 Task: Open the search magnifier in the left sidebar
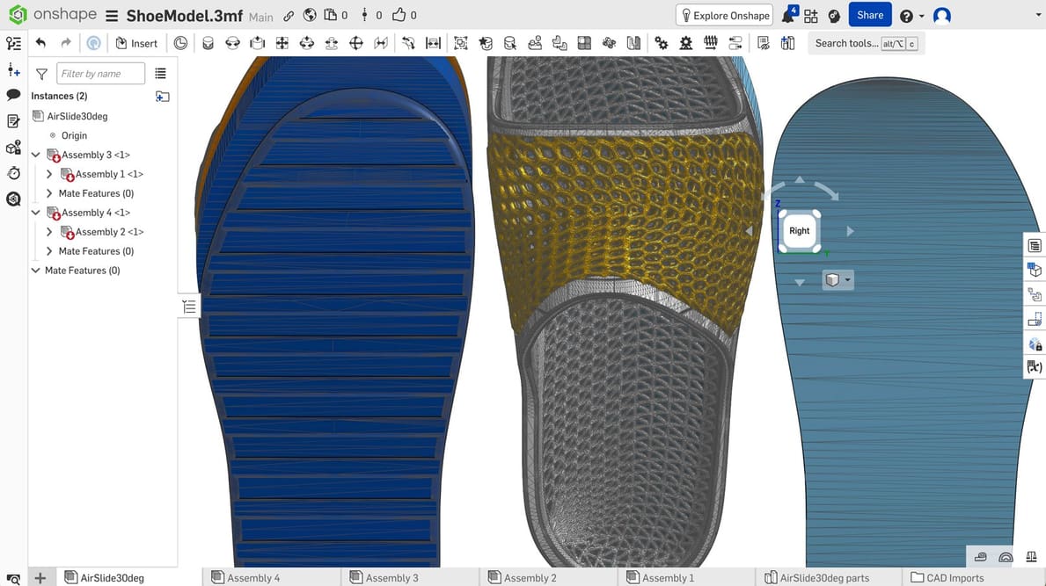[13, 199]
